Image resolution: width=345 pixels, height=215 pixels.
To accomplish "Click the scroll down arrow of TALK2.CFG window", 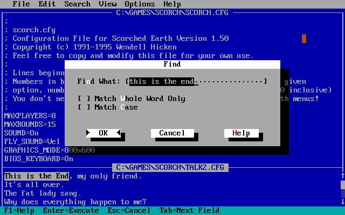I will pos(343,202).
